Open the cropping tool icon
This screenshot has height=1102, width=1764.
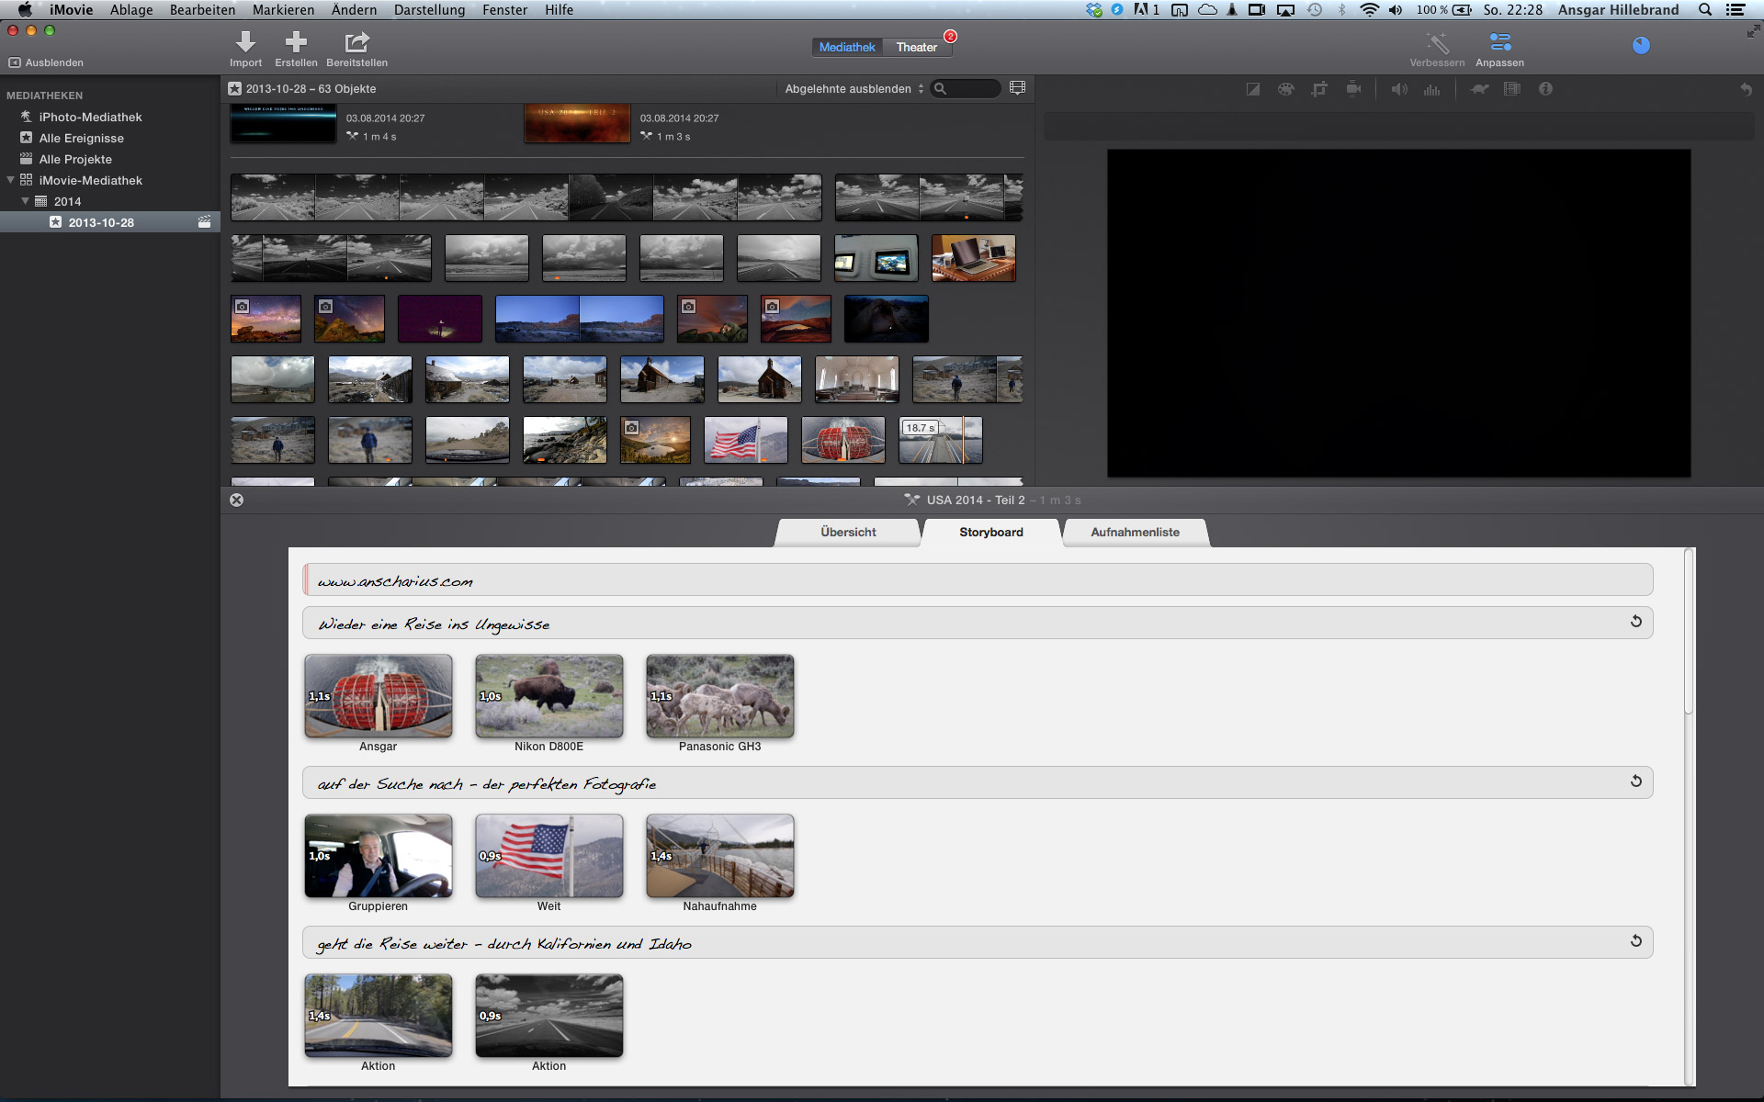point(1319,89)
